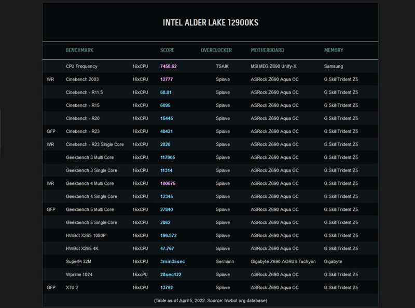Viewport: 415px width, 308px height.
Task: Click the GFP tag in the 40421 row
Action: 51,131
